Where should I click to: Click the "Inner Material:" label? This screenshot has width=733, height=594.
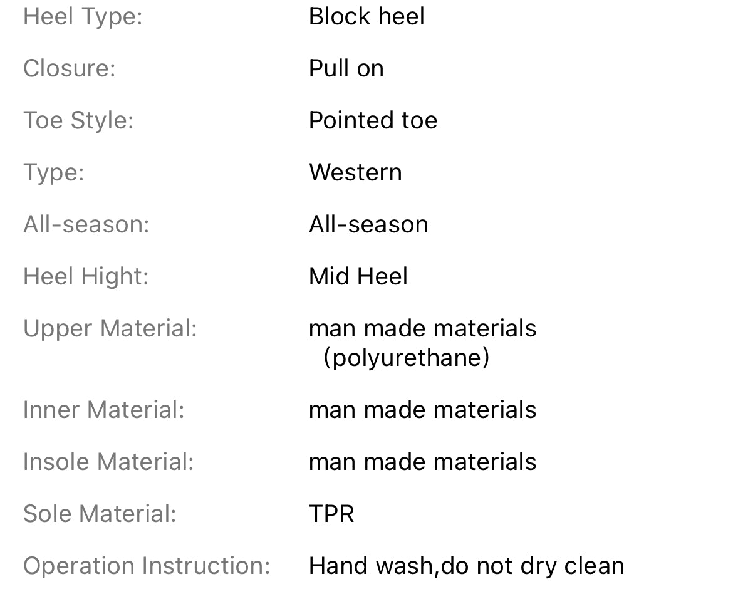[x=104, y=410]
